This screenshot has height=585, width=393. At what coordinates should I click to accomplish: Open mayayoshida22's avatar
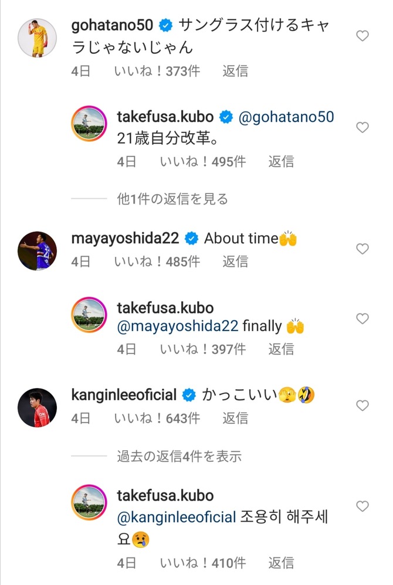[38, 250]
